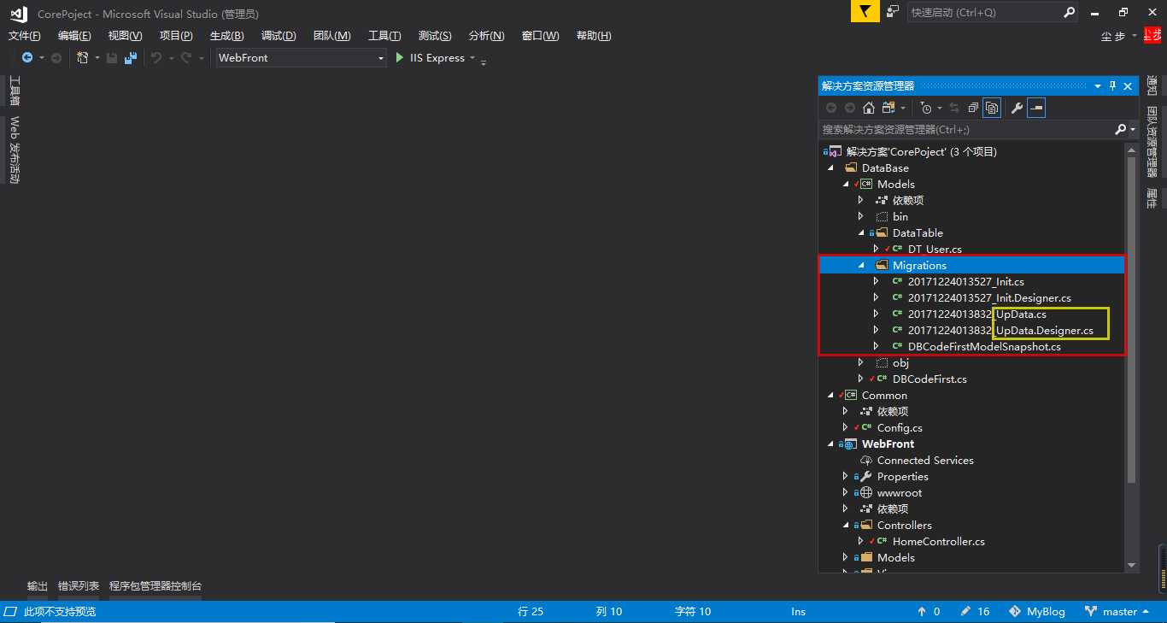Screen dimensions: 1167x623
Task: Open the 视图(V) menu
Action: (x=125, y=36)
